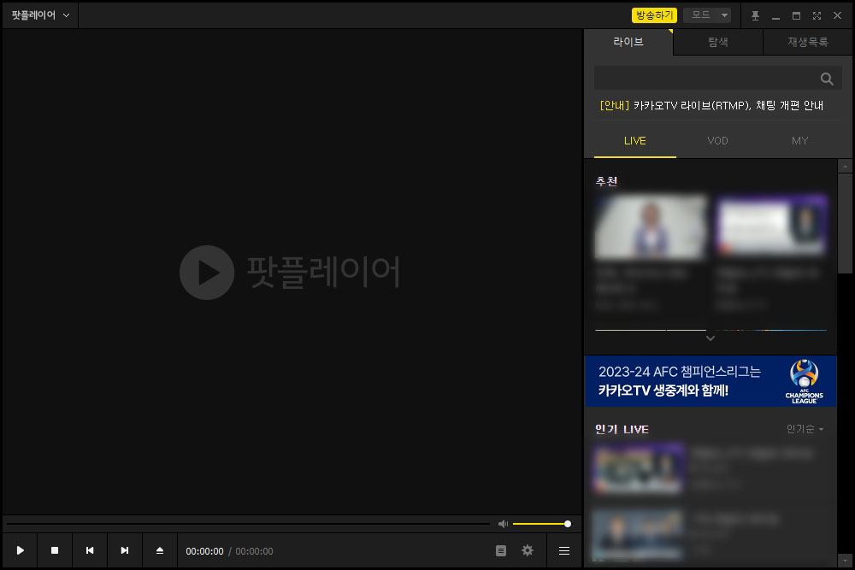Open settings gear in control bar

click(528, 550)
